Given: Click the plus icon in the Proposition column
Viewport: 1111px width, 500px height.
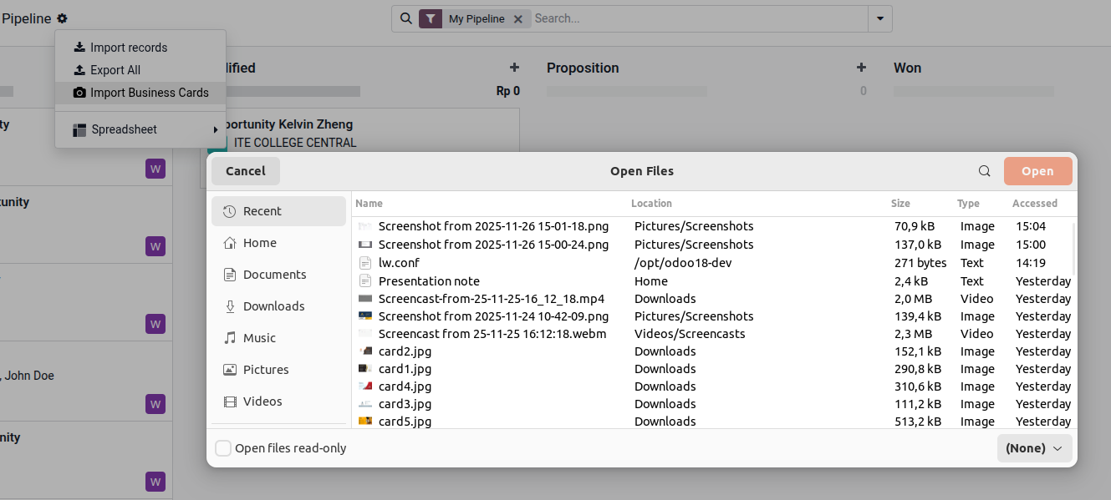Looking at the screenshot, I should tap(861, 68).
